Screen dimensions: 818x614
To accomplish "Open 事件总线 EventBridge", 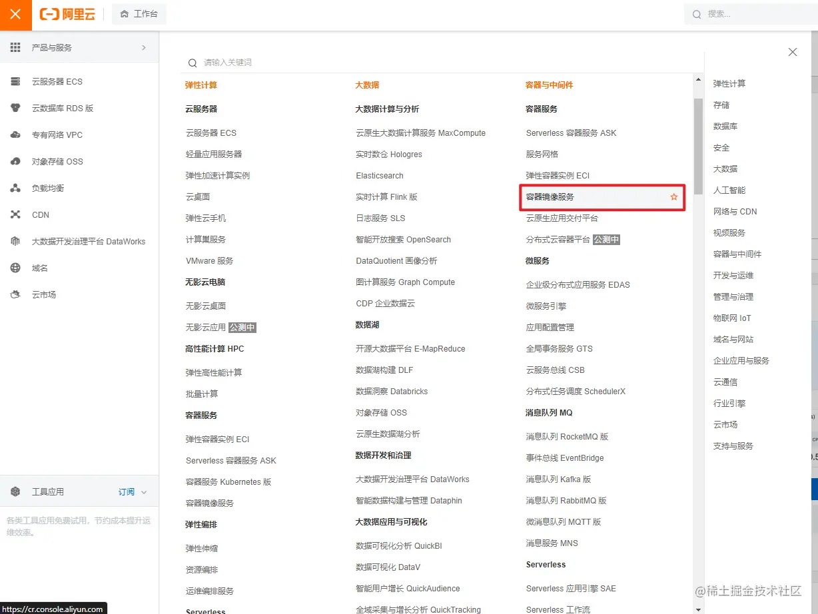I will pos(565,458).
